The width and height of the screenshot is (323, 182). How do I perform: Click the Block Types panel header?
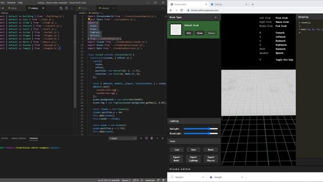click(193, 17)
